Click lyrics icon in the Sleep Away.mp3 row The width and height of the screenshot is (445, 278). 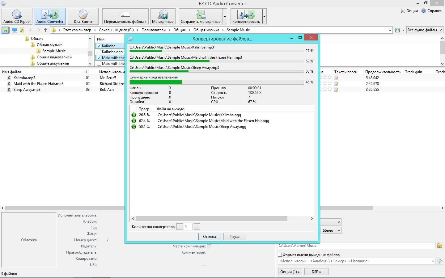(x=336, y=90)
